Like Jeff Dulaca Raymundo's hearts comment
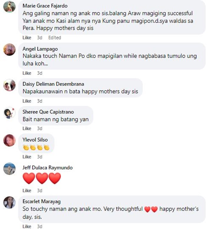 tap(27, 191)
